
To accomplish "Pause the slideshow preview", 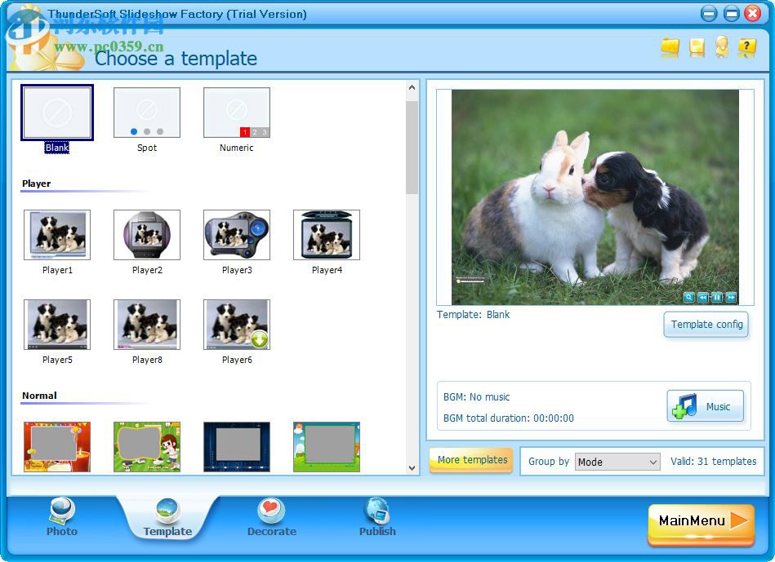I will tap(717, 297).
